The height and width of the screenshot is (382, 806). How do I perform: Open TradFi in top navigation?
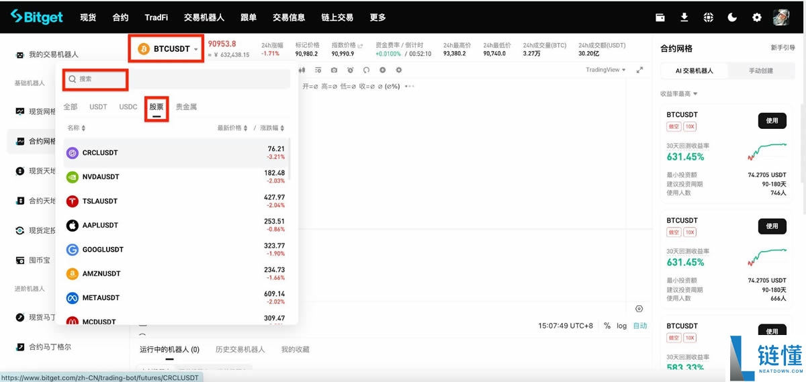[x=156, y=17]
